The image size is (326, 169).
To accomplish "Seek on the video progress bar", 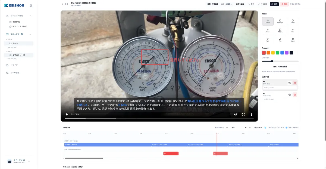I will coord(159,119).
